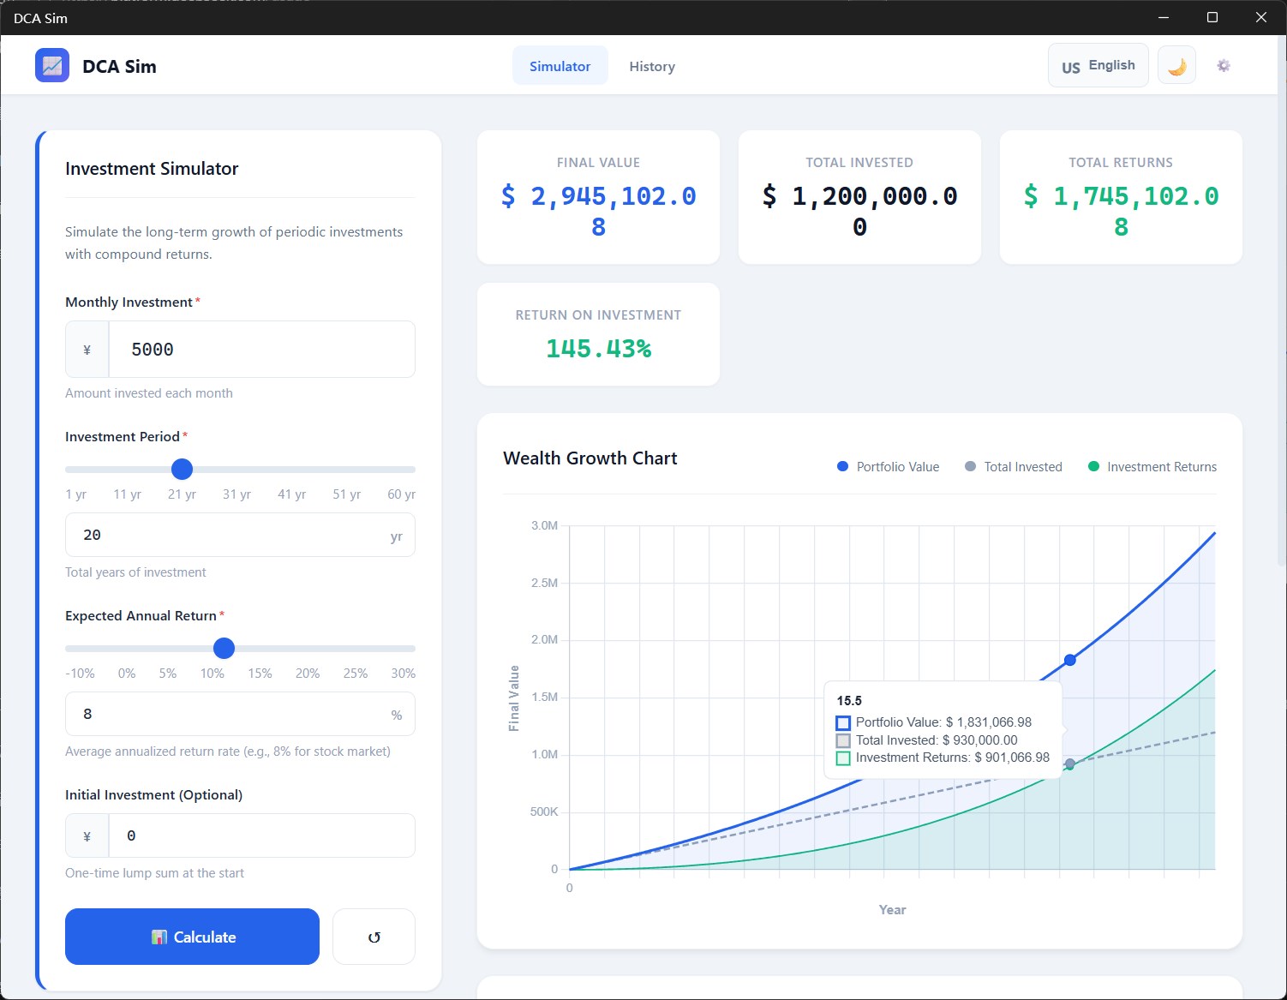1287x1000 pixels.
Task: Click the Investment Period slider handle
Action: [182, 470]
